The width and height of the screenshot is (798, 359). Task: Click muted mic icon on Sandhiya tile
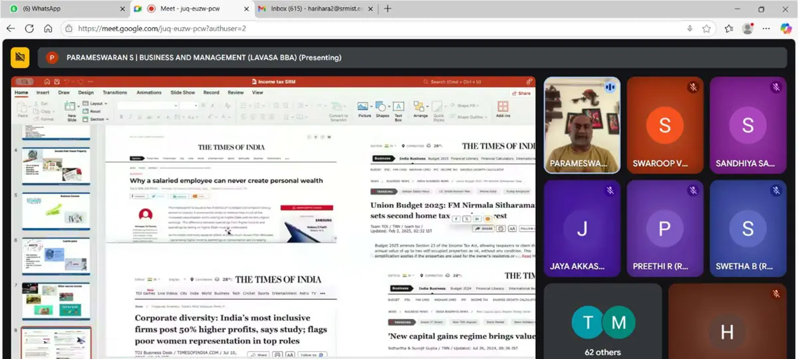(776, 87)
